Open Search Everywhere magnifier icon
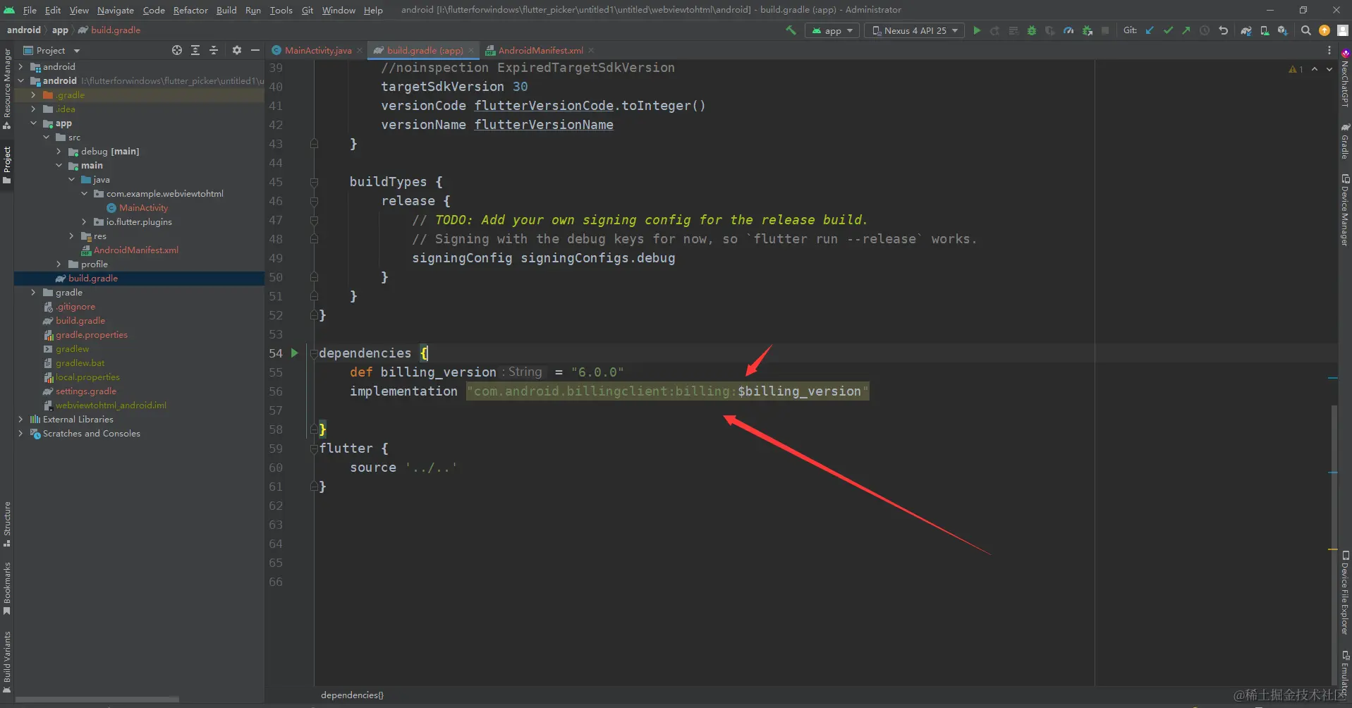 [x=1306, y=30]
